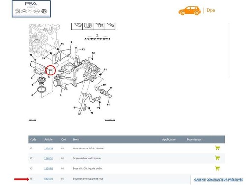Click code cell 03 in table
Viewport: 246px width, 185px height.
(31, 169)
